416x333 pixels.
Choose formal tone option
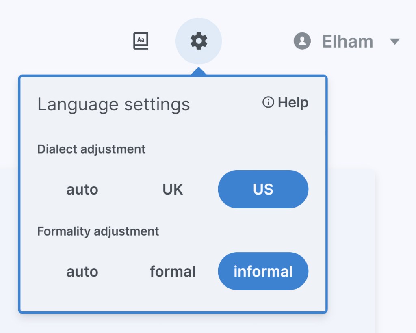tap(173, 271)
